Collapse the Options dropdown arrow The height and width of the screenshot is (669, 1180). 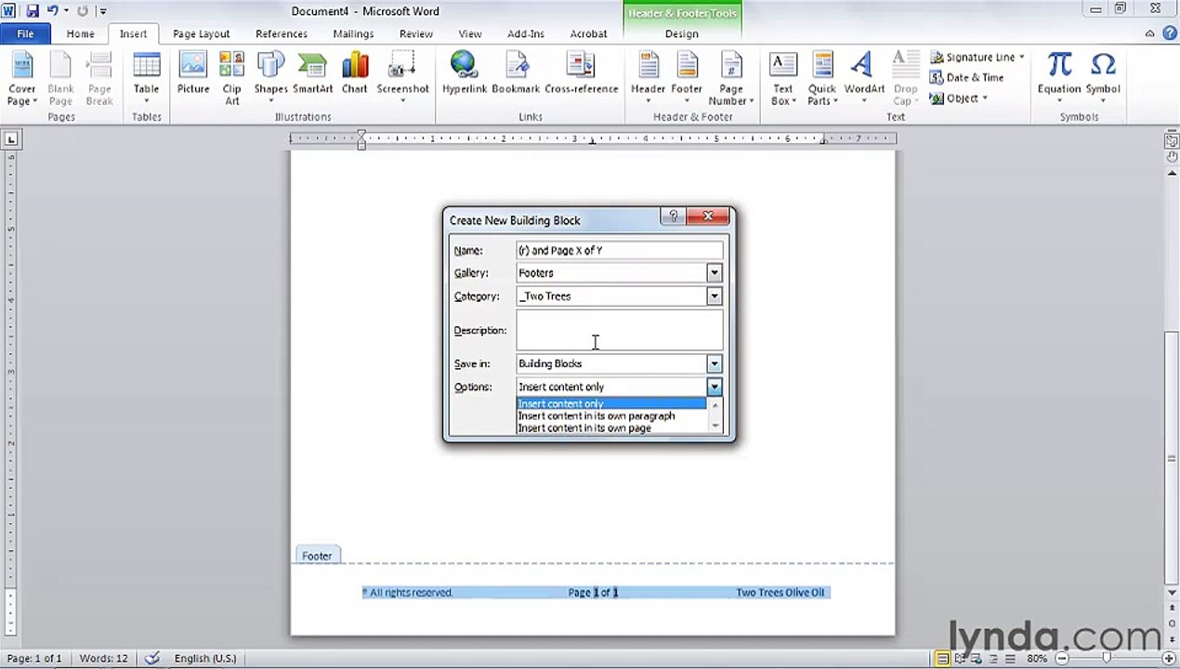click(714, 387)
